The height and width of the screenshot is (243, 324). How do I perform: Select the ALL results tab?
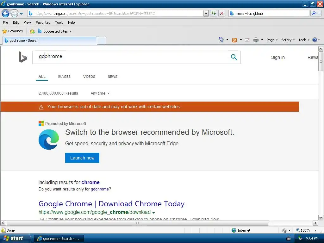click(x=42, y=77)
